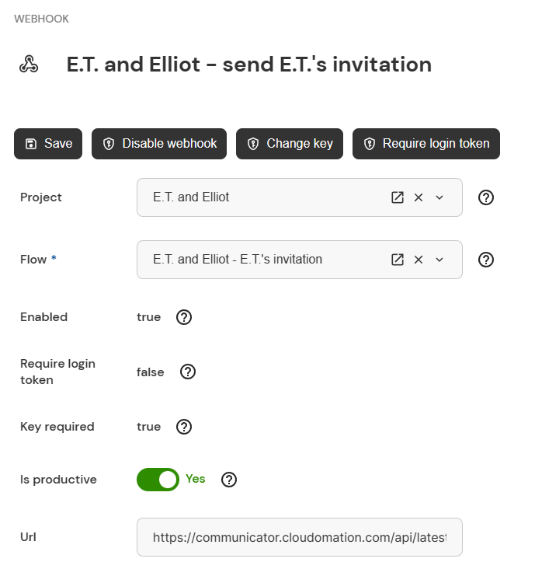Show help for the Enabled field
This screenshot has height=583, width=535.
184,317
